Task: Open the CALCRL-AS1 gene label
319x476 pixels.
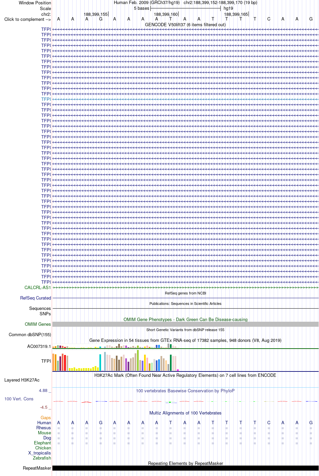Action: pyautogui.click(x=38, y=287)
